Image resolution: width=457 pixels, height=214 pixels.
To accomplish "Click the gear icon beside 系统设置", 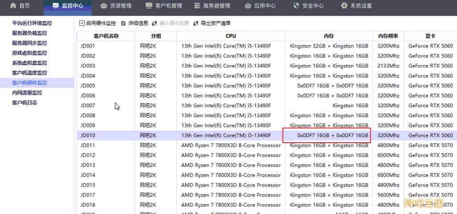I will [344, 5].
